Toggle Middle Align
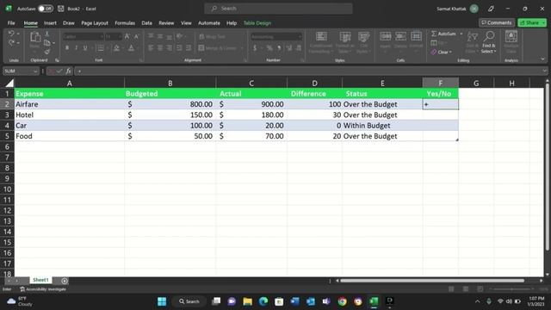 coord(160,36)
